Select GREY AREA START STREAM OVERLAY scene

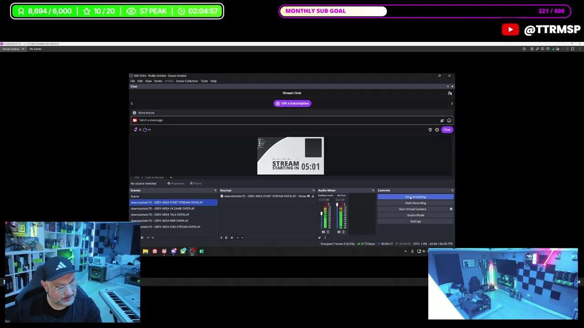[x=173, y=202]
